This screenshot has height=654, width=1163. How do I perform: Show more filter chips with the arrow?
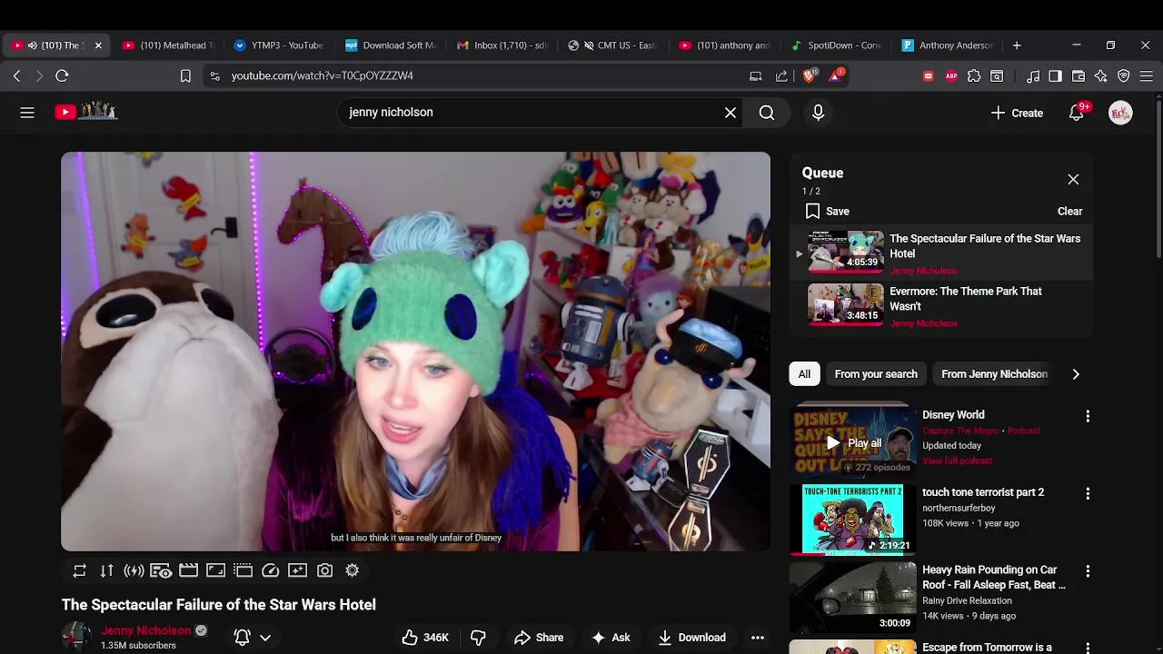click(1076, 374)
